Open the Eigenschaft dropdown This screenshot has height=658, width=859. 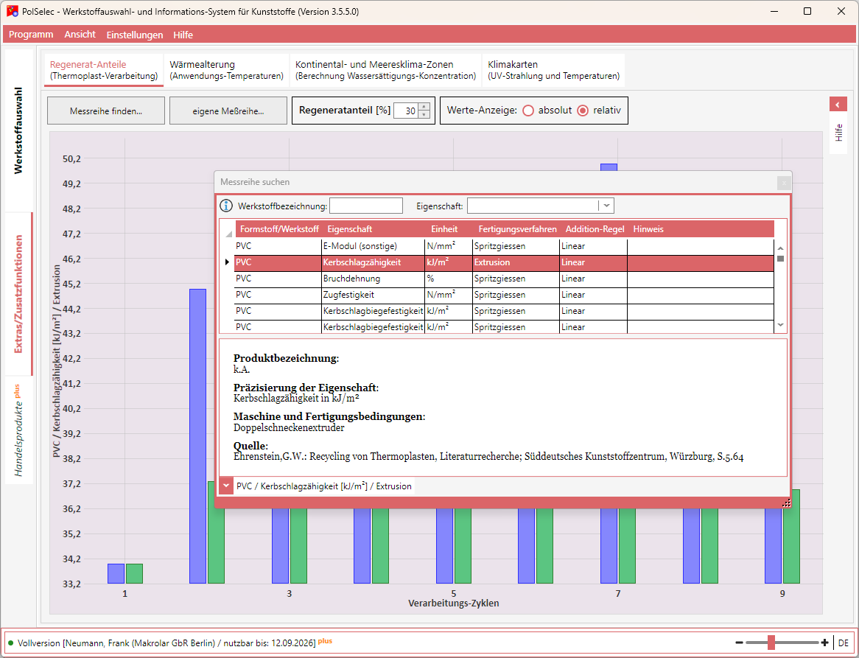606,206
